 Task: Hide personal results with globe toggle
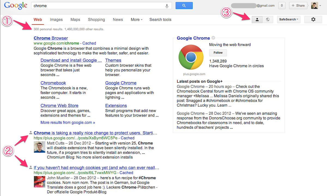(x=268, y=19)
